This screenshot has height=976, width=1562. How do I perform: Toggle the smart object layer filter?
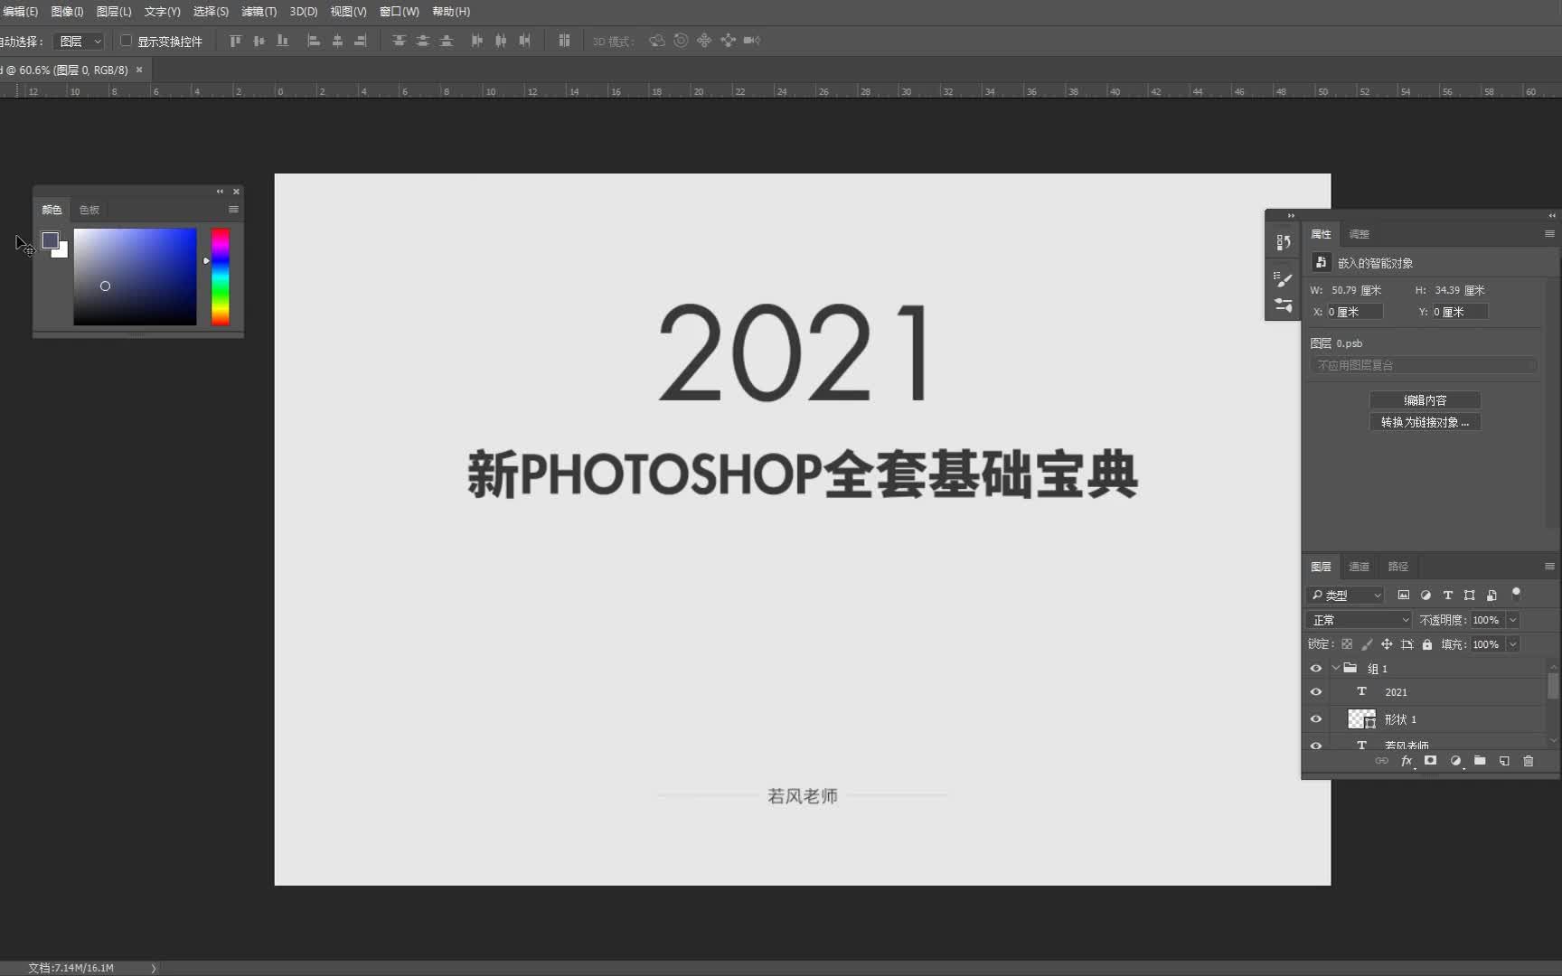pyautogui.click(x=1491, y=595)
